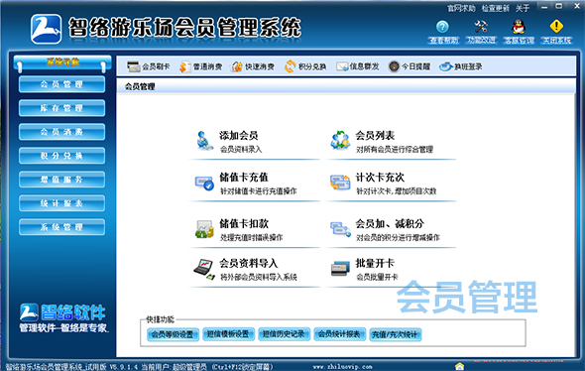Viewport: 585px width, 371px height.
Task: Open 增值服务 sidebar section
Action: [61, 180]
